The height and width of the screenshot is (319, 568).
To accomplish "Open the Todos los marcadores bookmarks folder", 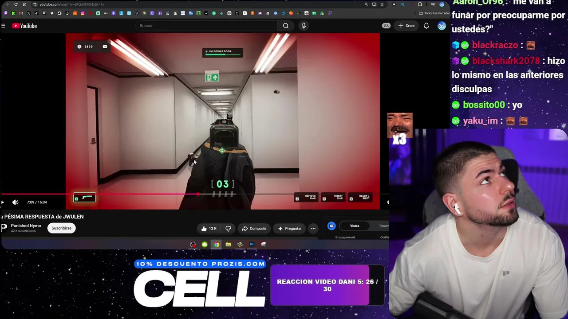I will point(435,13).
